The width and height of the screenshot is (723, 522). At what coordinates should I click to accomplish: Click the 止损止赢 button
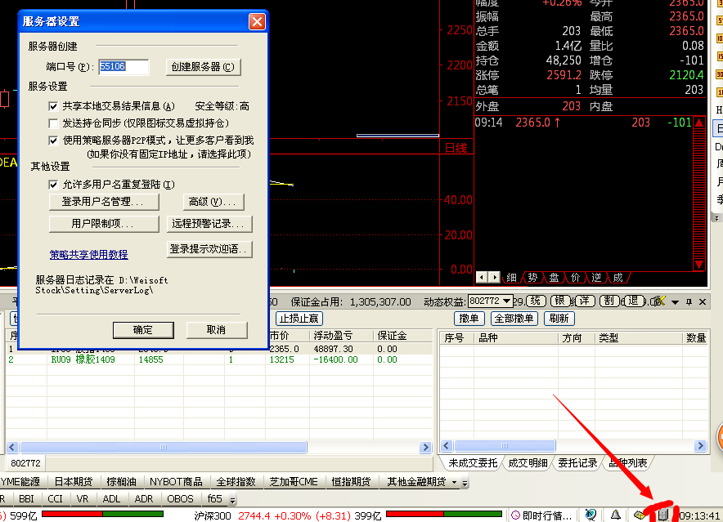(x=299, y=319)
